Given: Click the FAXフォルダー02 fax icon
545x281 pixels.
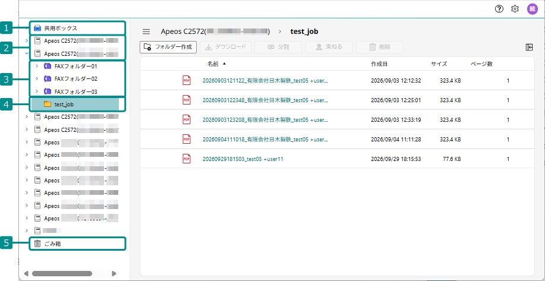Looking at the screenshot, I should tap(48, 79).
